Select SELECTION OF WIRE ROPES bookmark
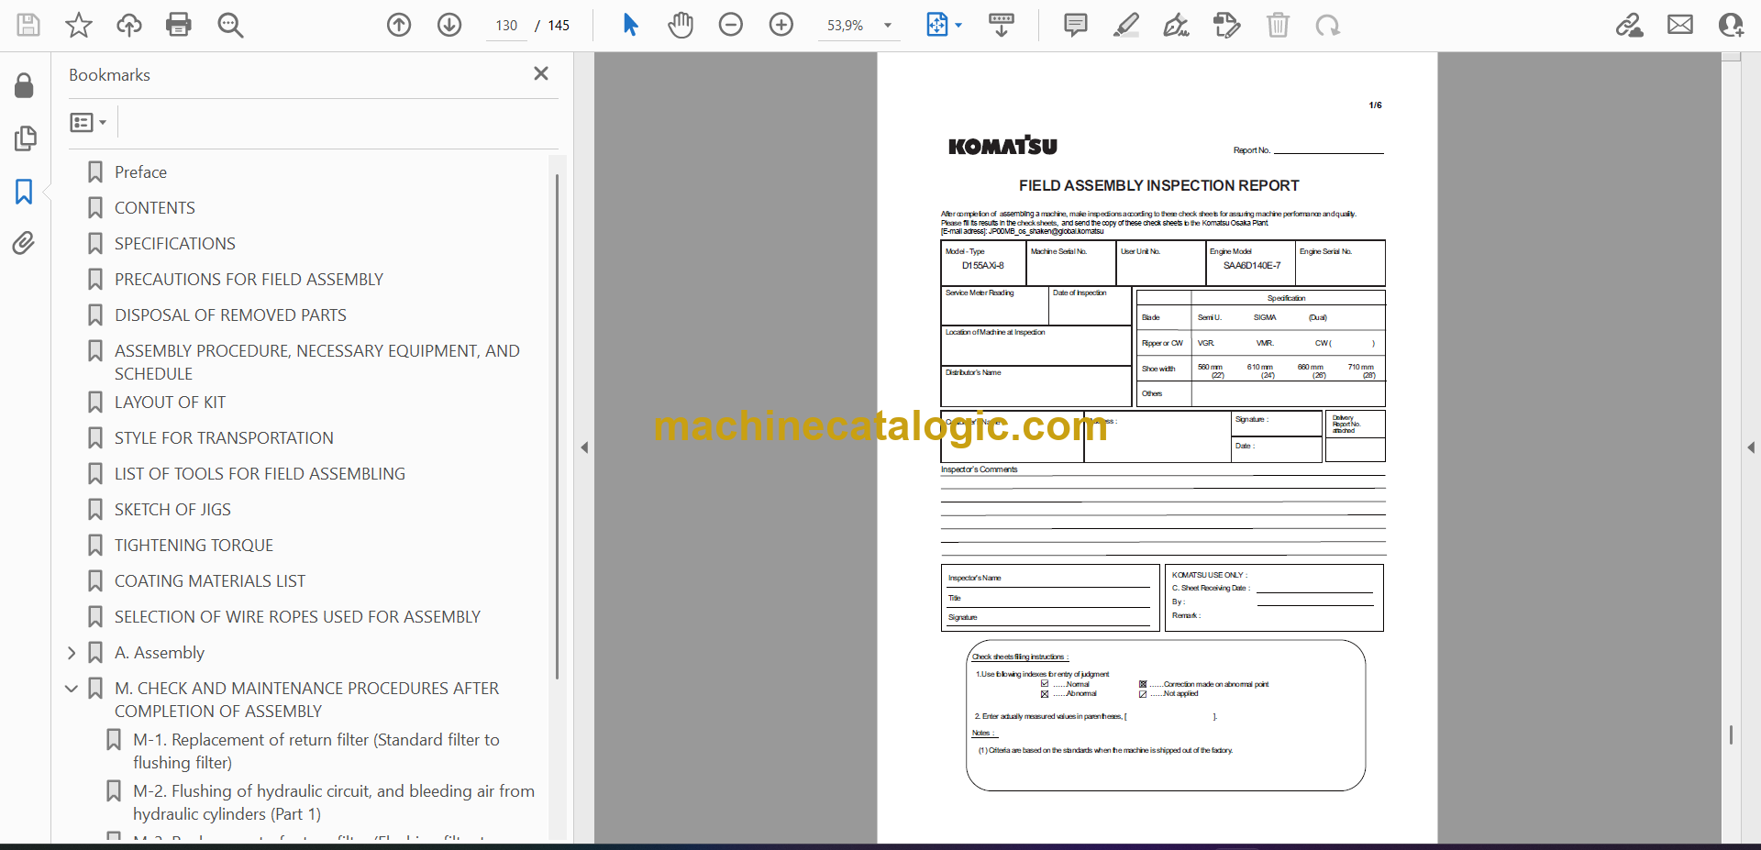 click(297, 617)
